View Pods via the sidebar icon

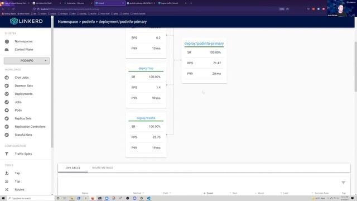[7, 111]
